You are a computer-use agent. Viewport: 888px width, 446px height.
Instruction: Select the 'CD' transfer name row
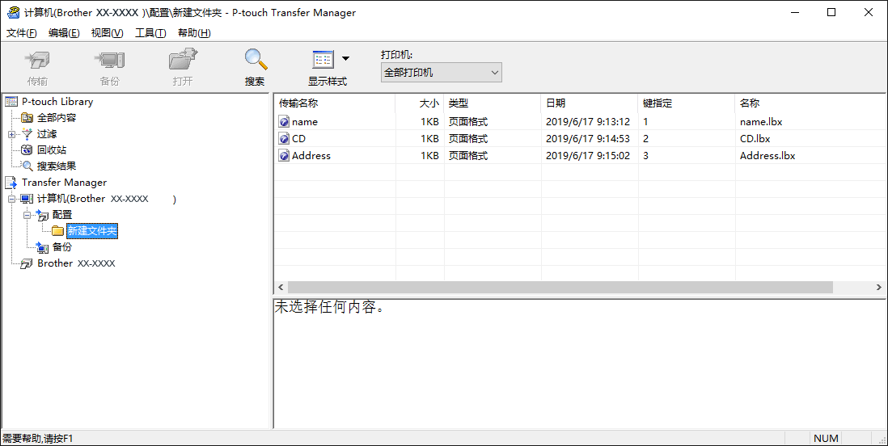(299, 139)
